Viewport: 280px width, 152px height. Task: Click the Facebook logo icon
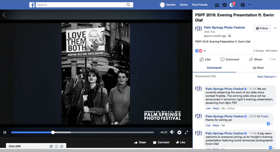click(x=32, y=5)
